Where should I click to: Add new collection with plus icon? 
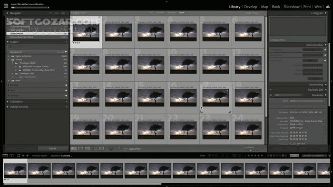pos(67,102)
